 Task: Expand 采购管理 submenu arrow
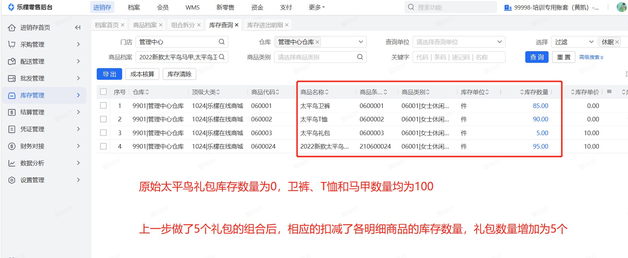pos(78,44)
